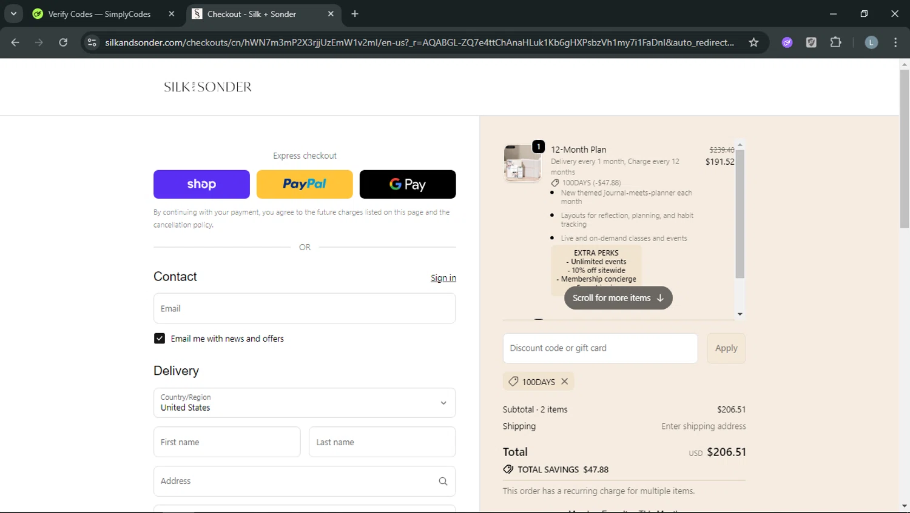The image size is (910, 513).
Task: Click the Total Savings tag icon
Action: click(508, 469)
